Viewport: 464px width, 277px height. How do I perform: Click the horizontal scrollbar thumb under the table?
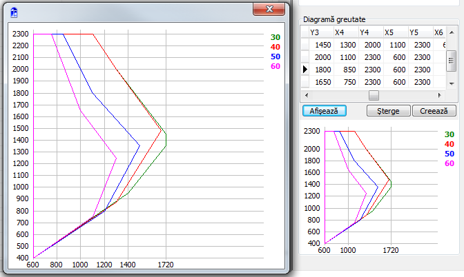point(374,95)
